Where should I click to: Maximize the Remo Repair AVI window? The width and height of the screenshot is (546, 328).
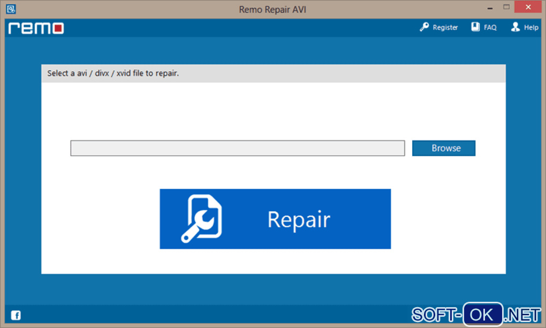click(506, 7)
